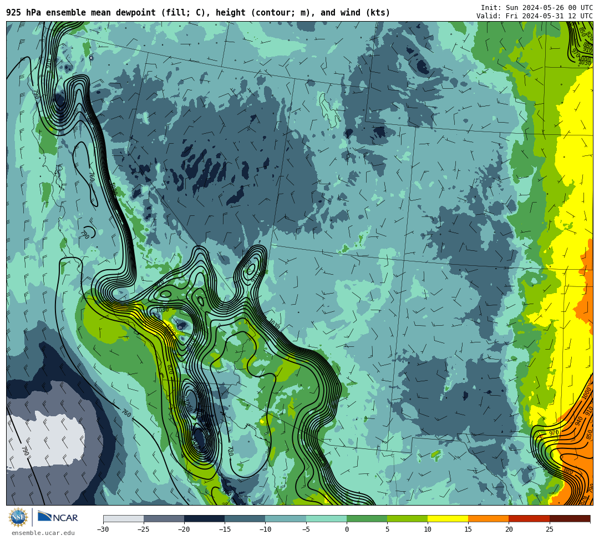Image resolution: width=599 pixels, height=540 pixels.
Task: Pick the slate blue -15 to -10 colorbar segment
Action: pyautogui.click(x=245, y=518)
